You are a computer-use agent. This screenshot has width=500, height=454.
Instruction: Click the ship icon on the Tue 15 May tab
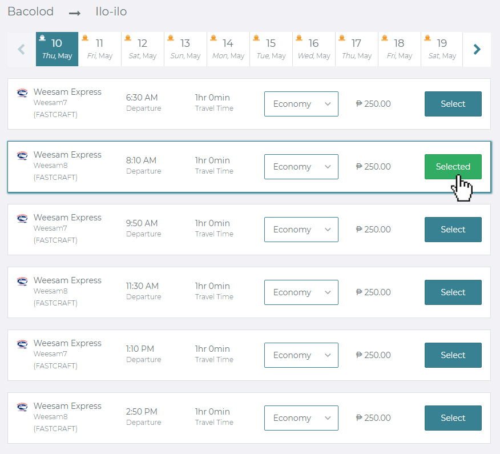click(256, 38)
